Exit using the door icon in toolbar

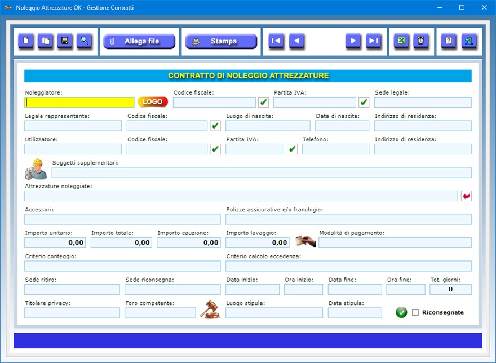(469, 41)
